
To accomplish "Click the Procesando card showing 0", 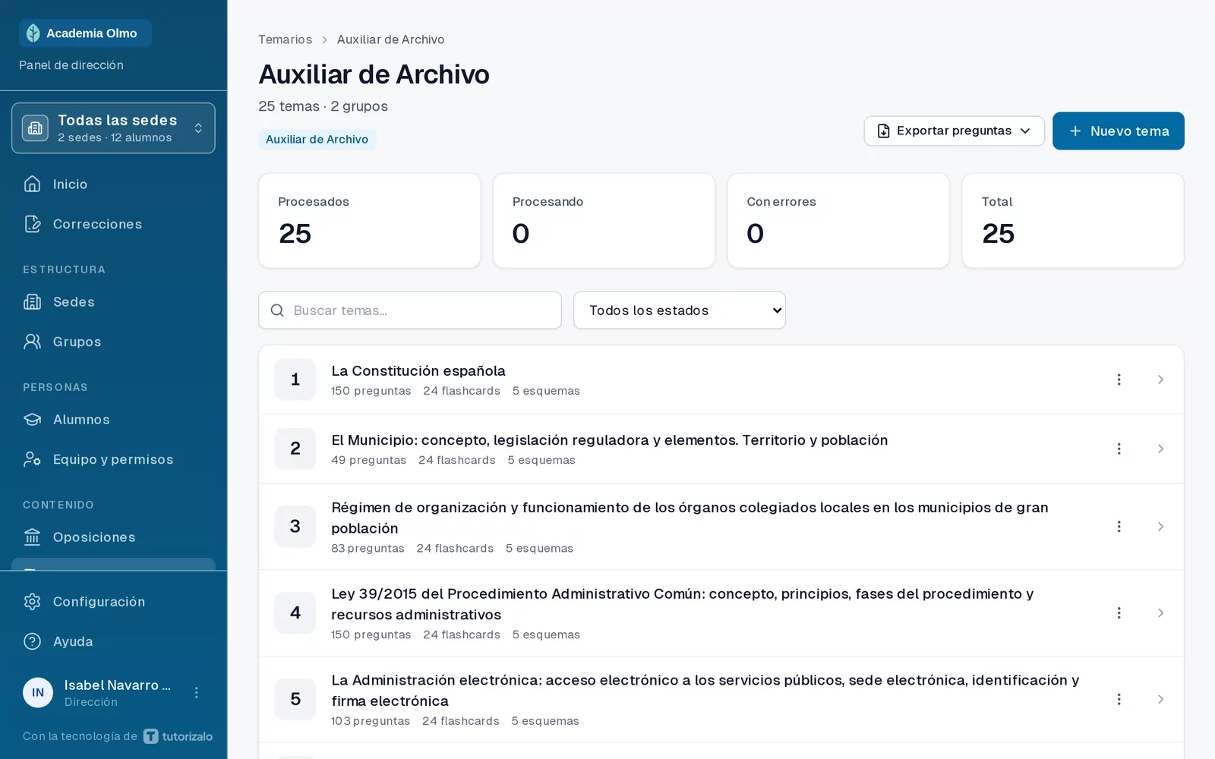I will tap(604, 221).
